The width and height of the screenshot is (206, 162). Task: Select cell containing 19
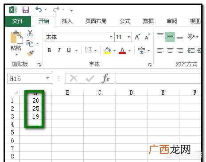pos(35,116)
